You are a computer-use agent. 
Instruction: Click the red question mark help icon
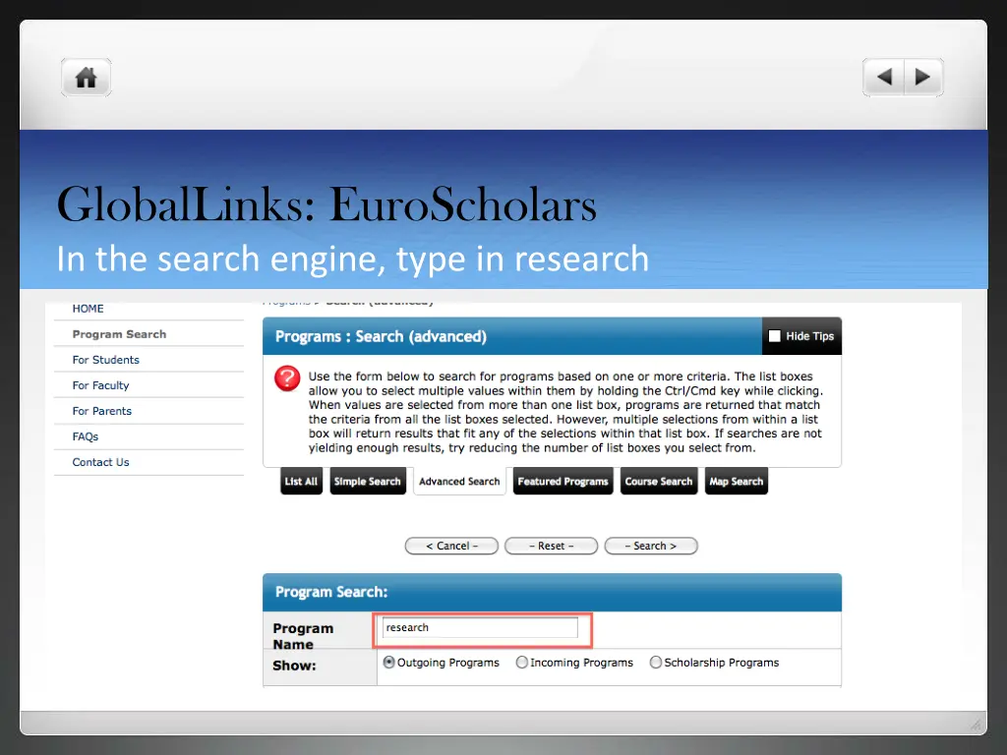point(287,378)
